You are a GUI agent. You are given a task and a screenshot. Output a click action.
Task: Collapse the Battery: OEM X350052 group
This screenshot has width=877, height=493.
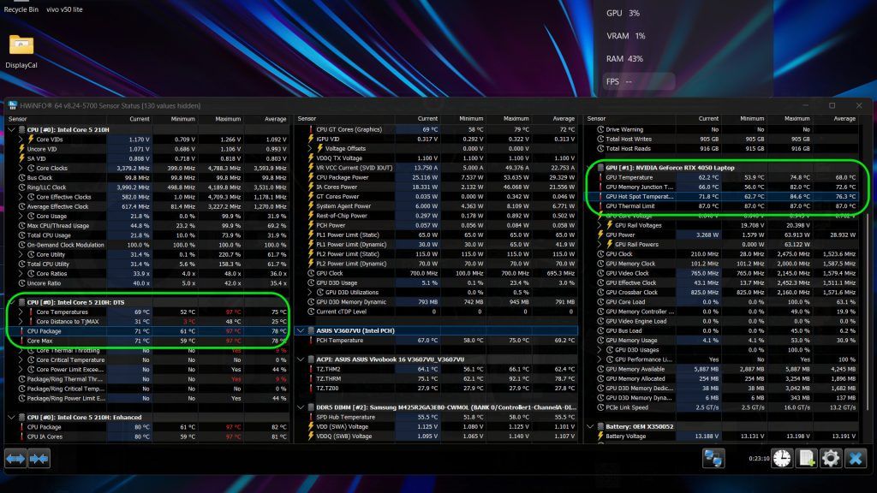tap(590, 426)
